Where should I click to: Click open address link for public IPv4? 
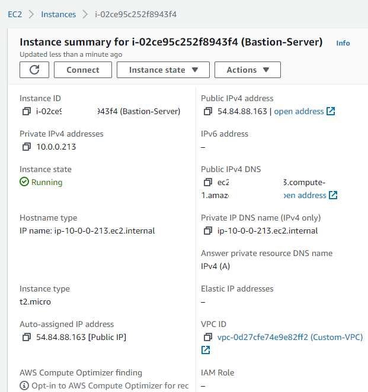299,111
